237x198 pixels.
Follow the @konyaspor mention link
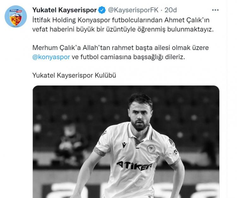click(51, 57)
